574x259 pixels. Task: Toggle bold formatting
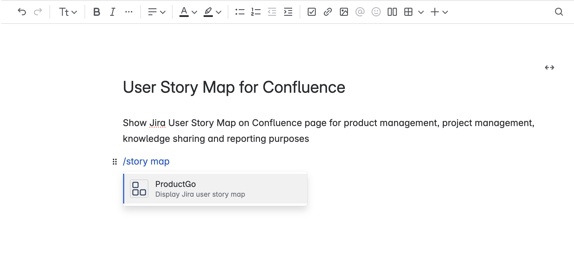click(x=97, y=12)
